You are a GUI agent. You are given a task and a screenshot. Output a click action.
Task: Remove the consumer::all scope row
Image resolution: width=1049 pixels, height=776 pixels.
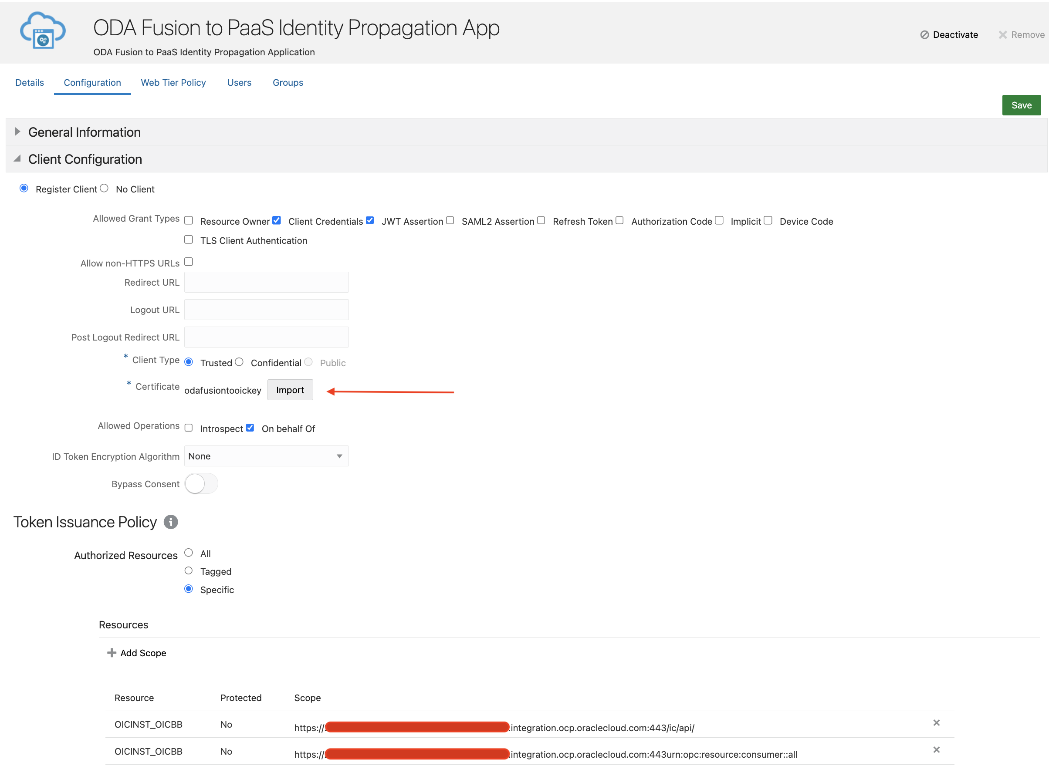click(936, 750)
